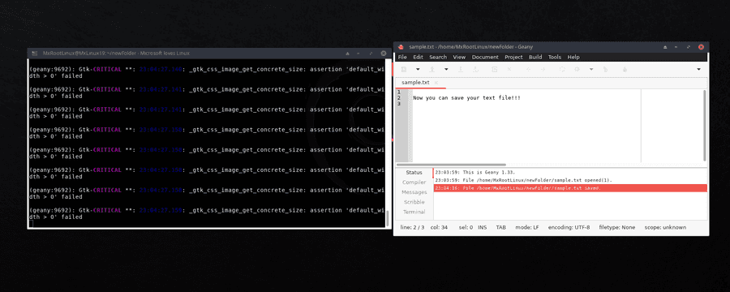Viewport: 730px width, 292px height.
Task: Minimize the terminal window
Action: click(359, 54)
